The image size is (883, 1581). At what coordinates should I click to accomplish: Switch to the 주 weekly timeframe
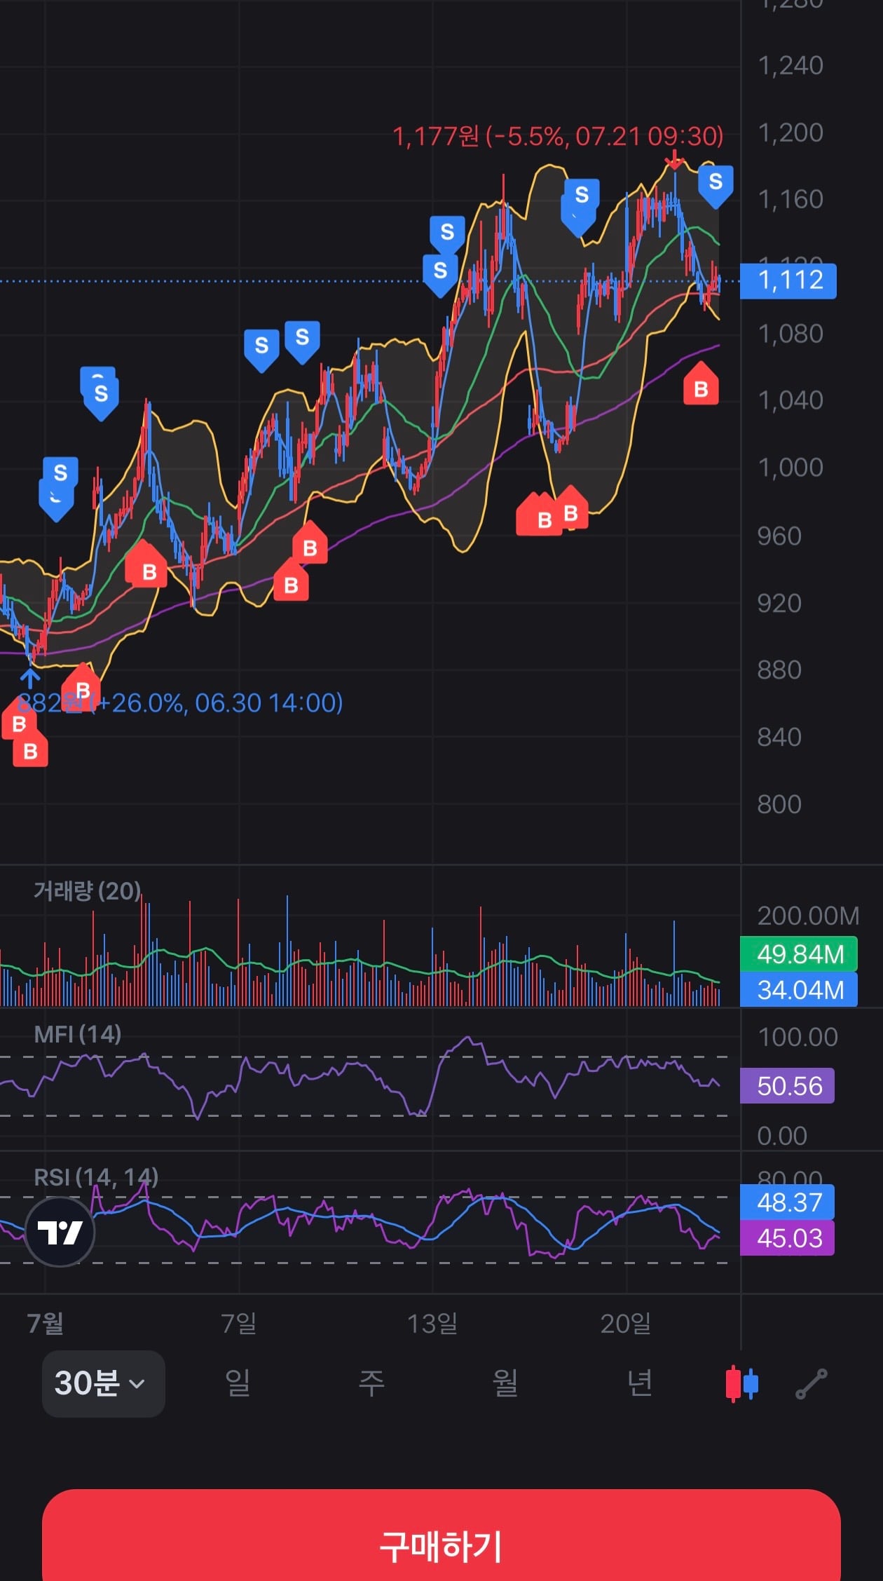point(371,1383)
